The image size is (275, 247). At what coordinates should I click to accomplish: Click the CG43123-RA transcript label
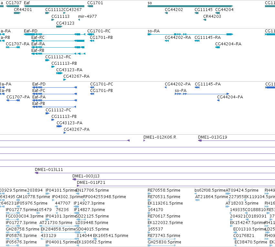[x=69, y=70]
